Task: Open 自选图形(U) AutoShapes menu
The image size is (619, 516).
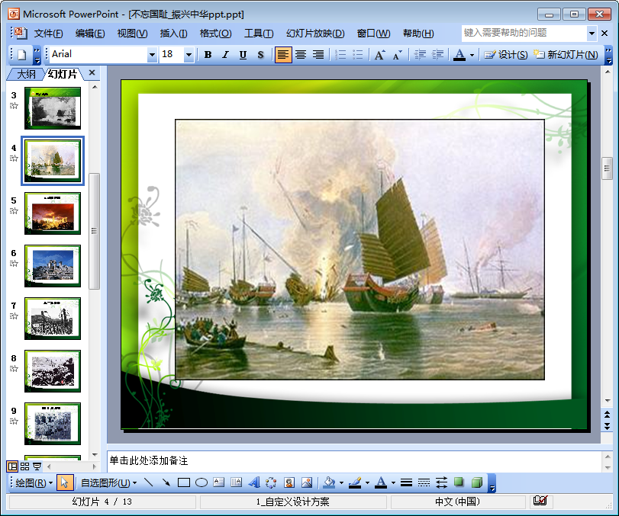Action: (108, 483)
